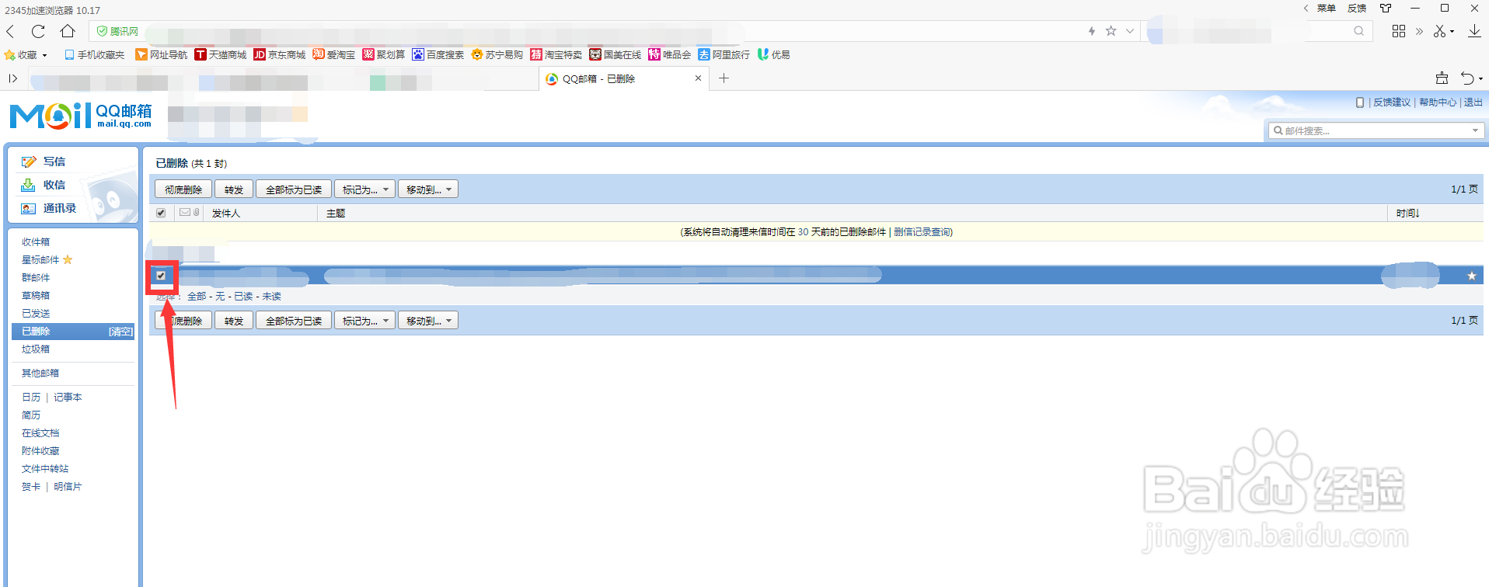Image resolution: width=1489 pixels, height=587 pixels.
Task: Open the four-square apps grid icon
Action: (1399, 31)
